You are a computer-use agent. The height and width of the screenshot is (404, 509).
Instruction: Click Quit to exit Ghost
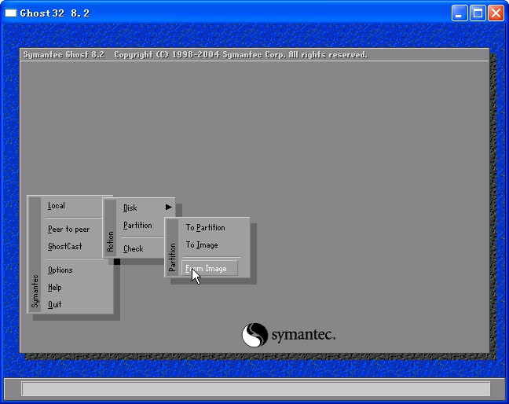pyautogui.click(x=54, y=305)
